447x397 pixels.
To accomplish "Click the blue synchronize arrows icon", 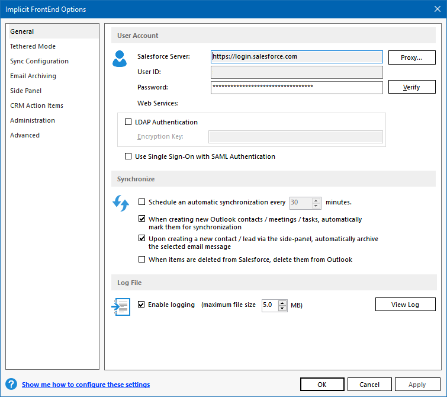I will (x=121, y=203).
